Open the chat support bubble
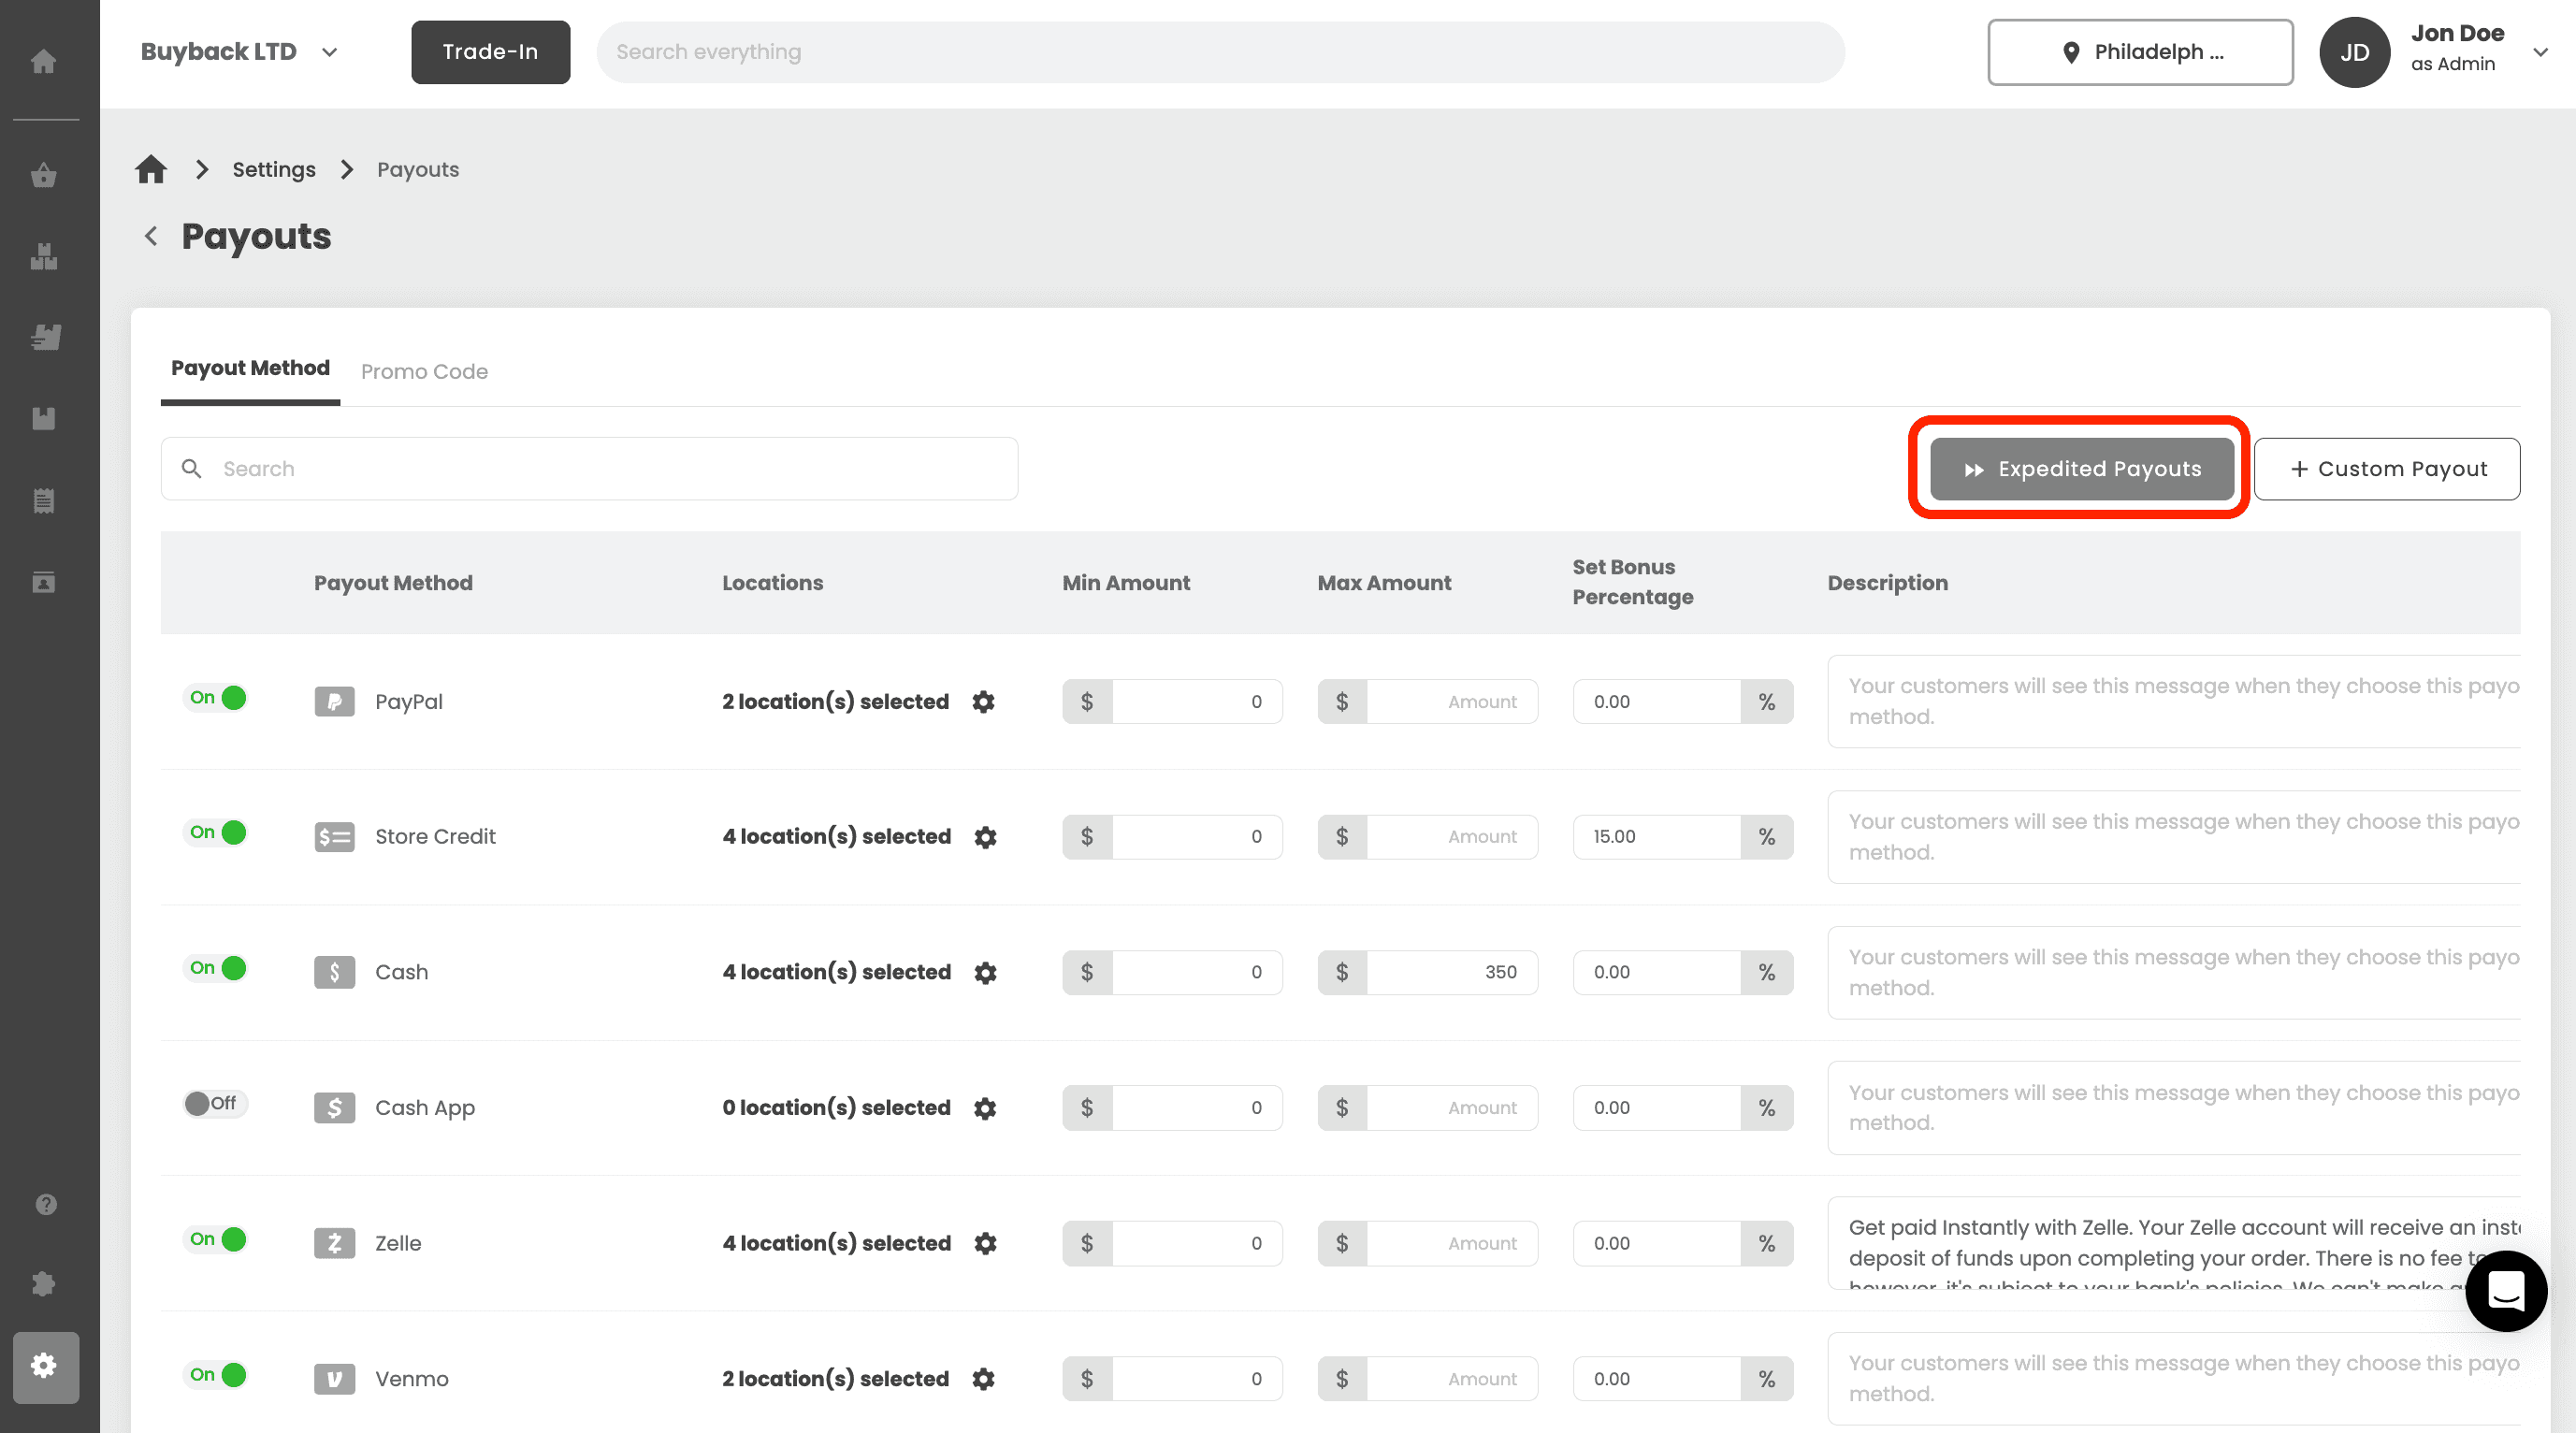 coord(2506,1290)
